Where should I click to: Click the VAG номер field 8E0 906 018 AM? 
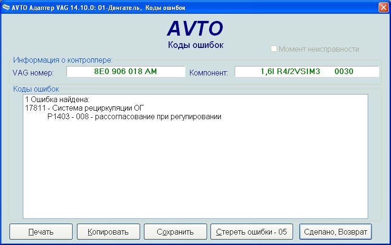(126, 72)
